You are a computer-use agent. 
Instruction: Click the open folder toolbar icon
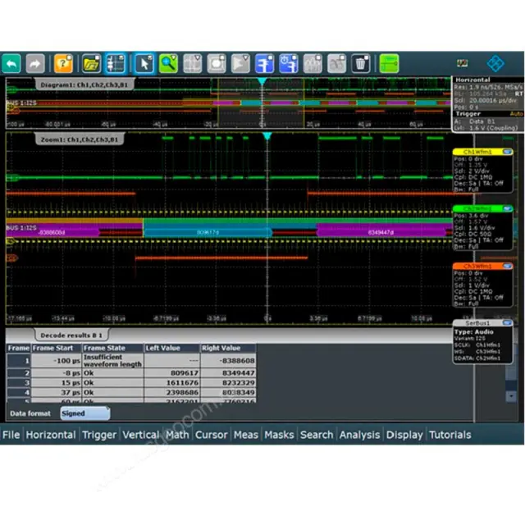[x=91, y=63]
